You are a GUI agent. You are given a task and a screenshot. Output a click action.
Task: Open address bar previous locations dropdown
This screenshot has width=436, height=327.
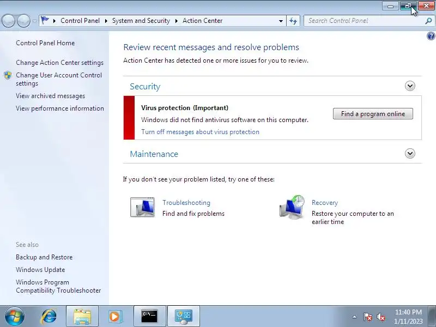(281, 21)
